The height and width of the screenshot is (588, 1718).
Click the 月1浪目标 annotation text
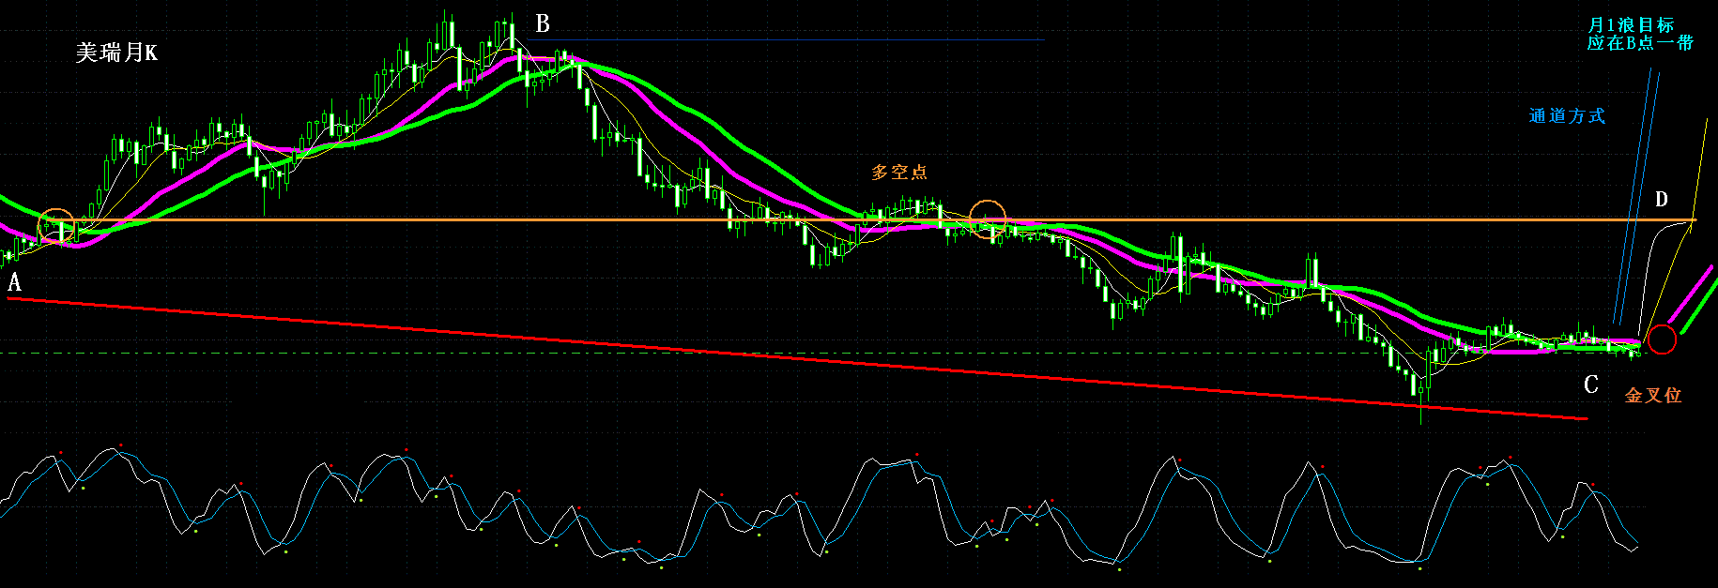coord(1631,25)
